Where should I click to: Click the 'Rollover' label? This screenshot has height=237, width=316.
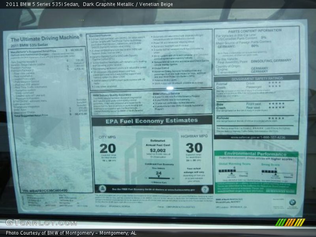(x=223, y=118)
